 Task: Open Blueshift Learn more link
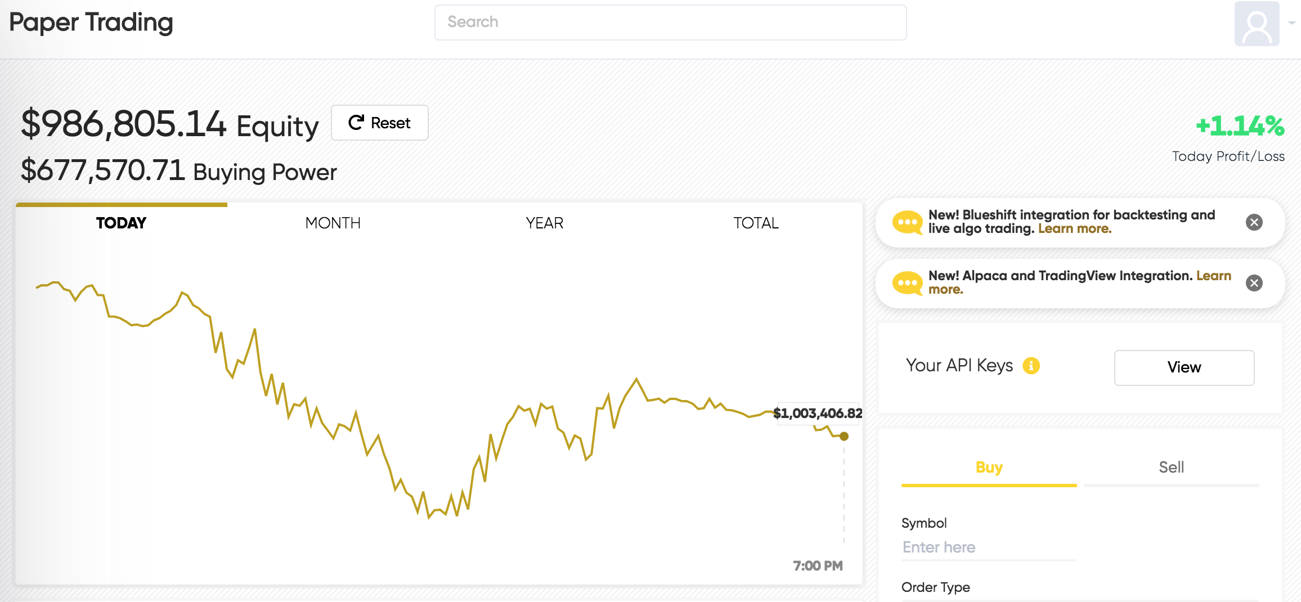(1074, 229)
